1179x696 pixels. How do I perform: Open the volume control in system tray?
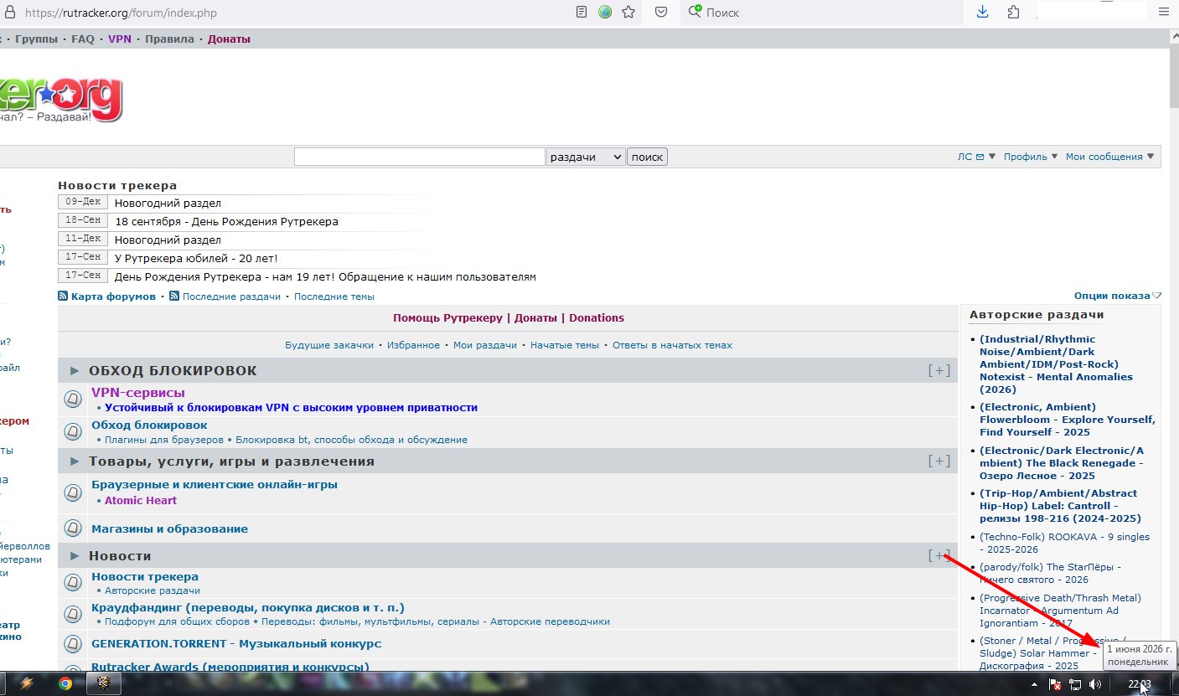coord(1095,684)
